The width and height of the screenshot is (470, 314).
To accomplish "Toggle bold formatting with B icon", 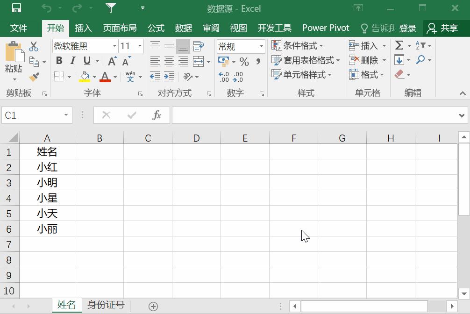I will tap(59, 61).
